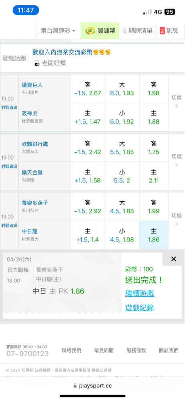Open 對戰資訊 for 養樂多燕子 vs 中日龍

click(x=9, y=225)
